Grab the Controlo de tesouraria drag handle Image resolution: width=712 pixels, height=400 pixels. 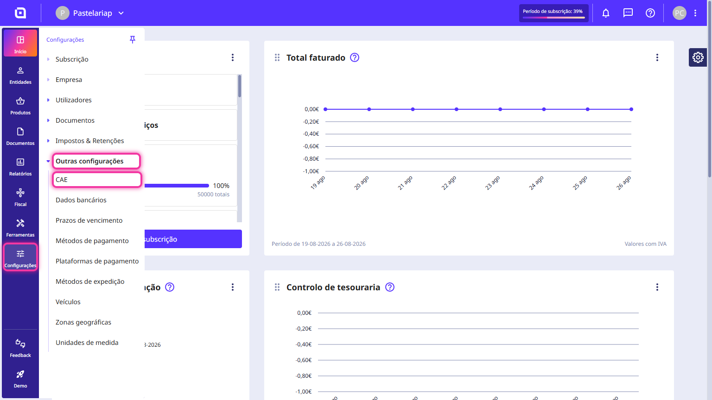[x=277, y=287]
